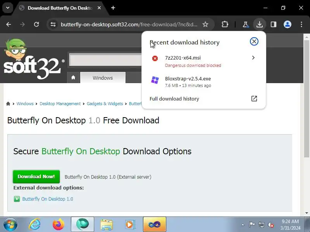310x232 pixels.
Task: Follow the Desktop Management breadcrumb link
Action: (60, 104)
